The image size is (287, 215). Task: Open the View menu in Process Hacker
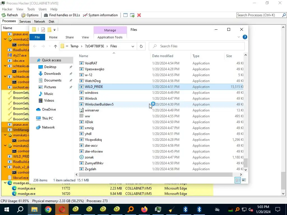(20, 9)
